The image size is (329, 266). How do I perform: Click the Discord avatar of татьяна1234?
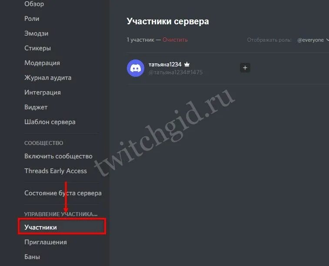[x=136, y=68]
